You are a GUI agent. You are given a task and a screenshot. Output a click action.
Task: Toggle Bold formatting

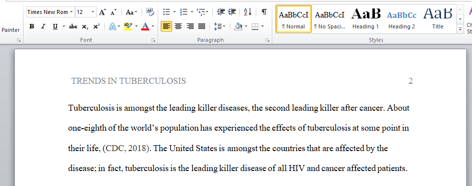coord(32,26)
